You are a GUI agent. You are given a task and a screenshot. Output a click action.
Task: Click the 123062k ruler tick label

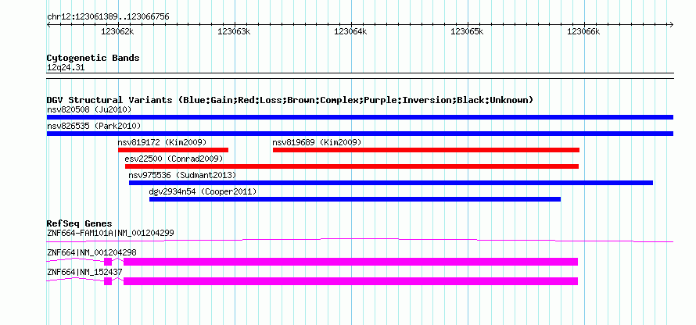pos(117,31)
